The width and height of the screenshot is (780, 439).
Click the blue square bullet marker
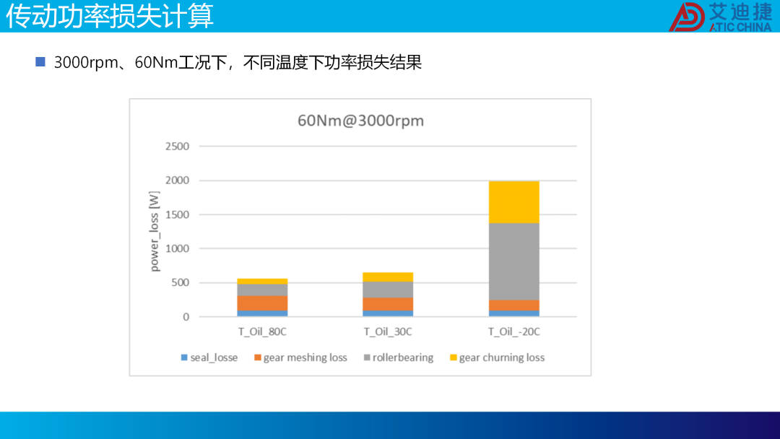click(x=40, y=61)
